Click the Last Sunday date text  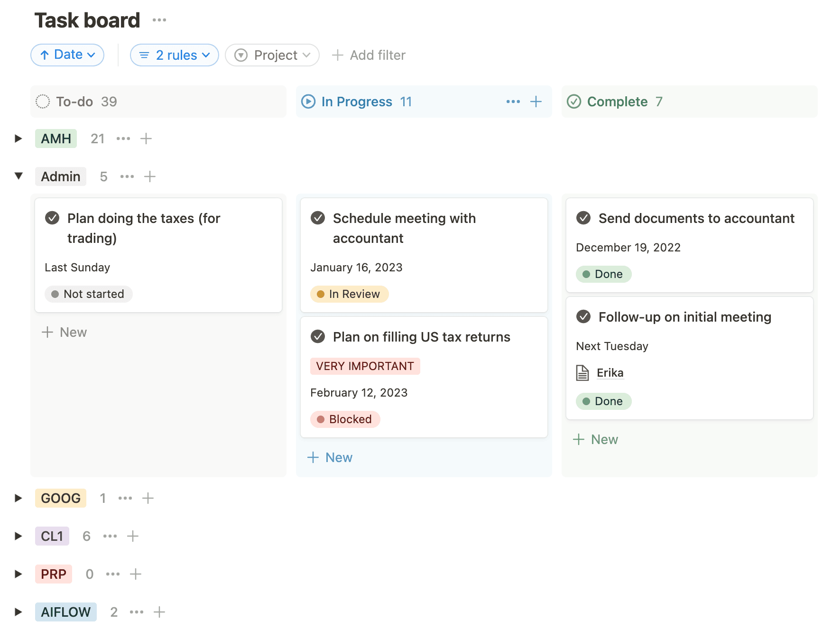(x=77, y=268)
